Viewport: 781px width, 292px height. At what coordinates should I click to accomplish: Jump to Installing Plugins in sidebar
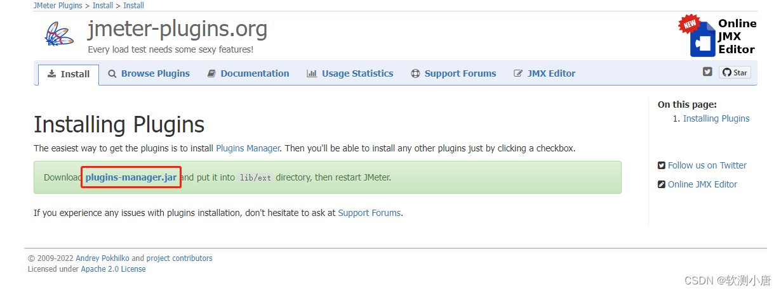point(716,118)
